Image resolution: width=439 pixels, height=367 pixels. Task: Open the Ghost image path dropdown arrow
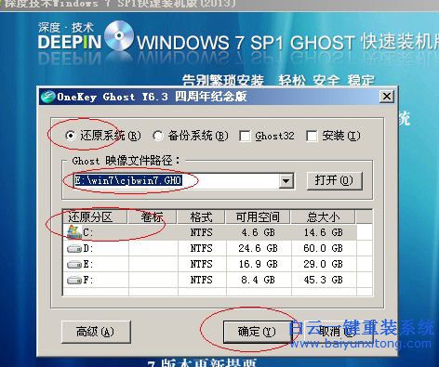click(286, 180)
